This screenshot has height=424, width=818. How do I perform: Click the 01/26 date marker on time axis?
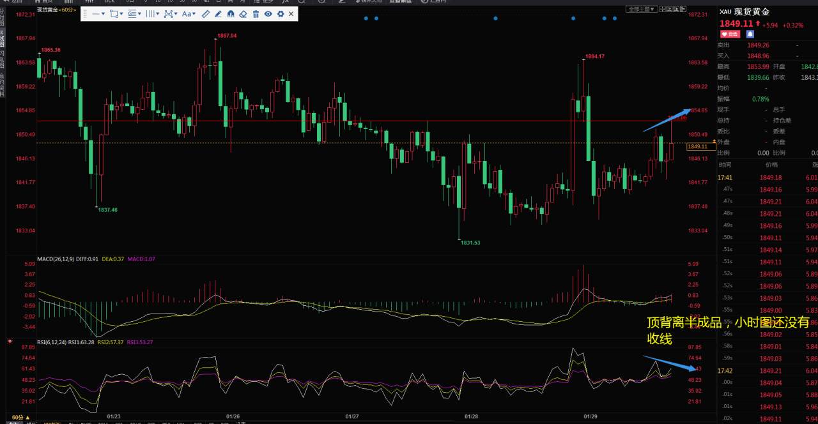tap(233, 416)
